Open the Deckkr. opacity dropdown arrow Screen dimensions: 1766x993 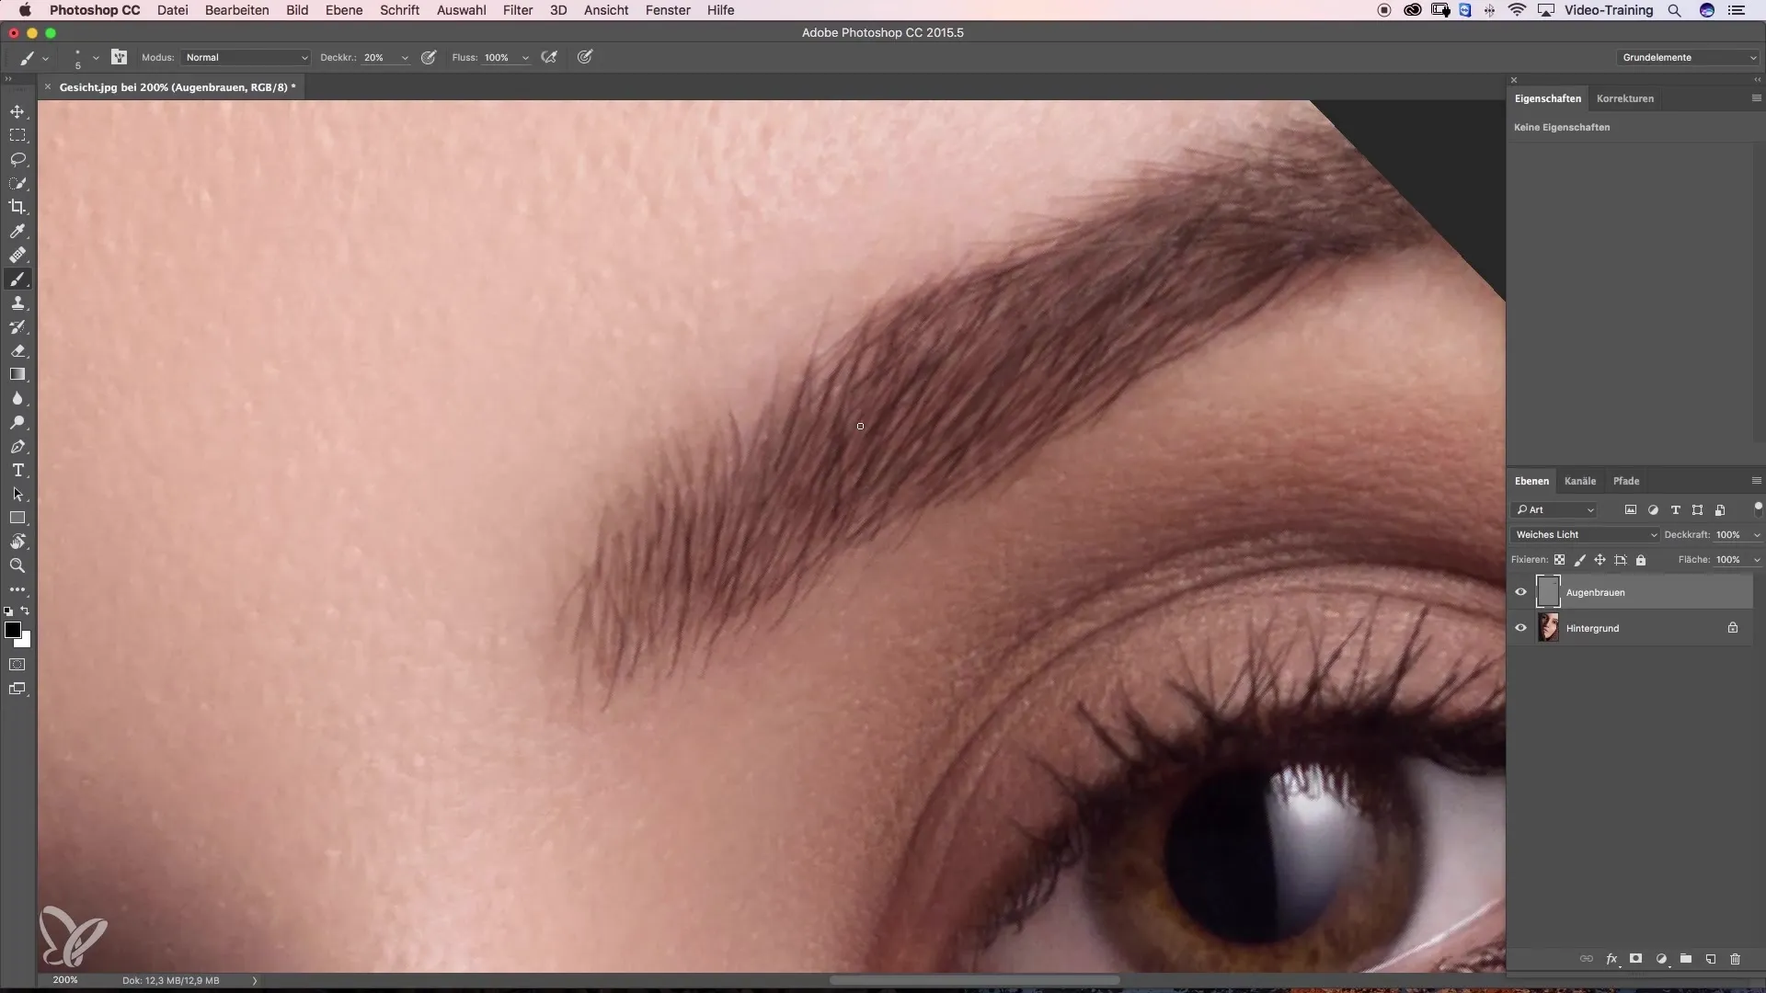tap(405, 58)
